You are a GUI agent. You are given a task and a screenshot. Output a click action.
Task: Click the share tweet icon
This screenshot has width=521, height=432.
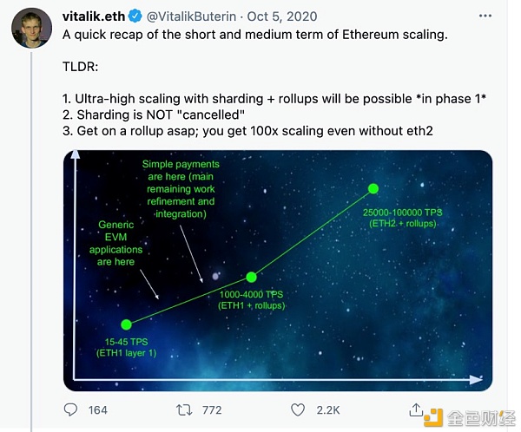(417, 409)
